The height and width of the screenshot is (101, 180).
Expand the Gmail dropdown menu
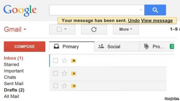25,29
